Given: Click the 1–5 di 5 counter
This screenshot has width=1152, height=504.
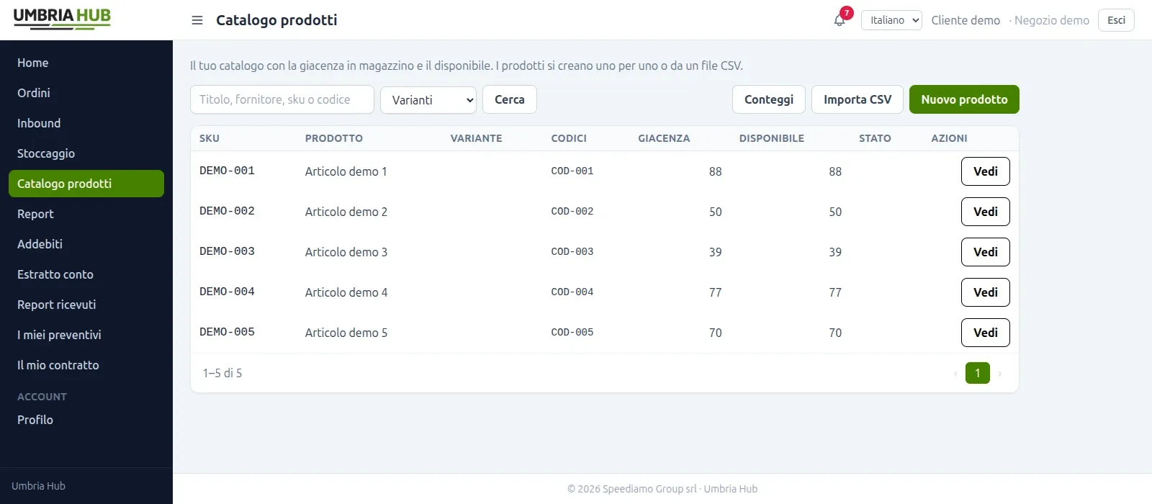Looking at the screenshot, I should (x=222, y=373).
